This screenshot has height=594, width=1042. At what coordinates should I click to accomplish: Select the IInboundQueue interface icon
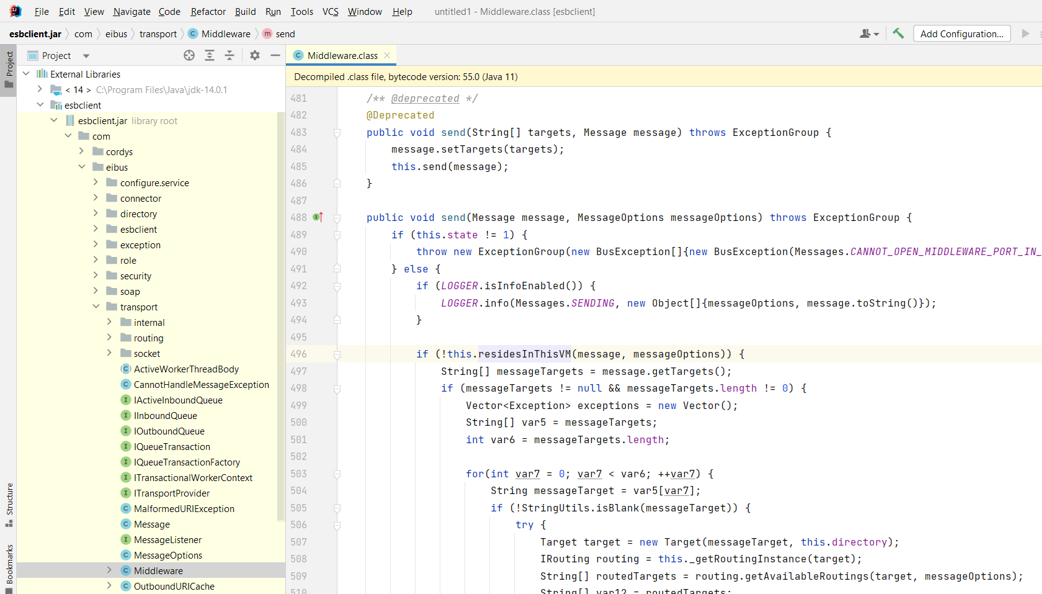pos(126,415)
